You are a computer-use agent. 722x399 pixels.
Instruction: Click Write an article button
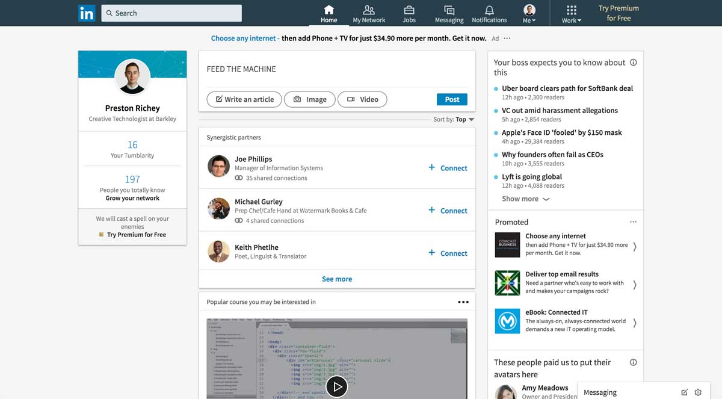(x=244, y=99)
